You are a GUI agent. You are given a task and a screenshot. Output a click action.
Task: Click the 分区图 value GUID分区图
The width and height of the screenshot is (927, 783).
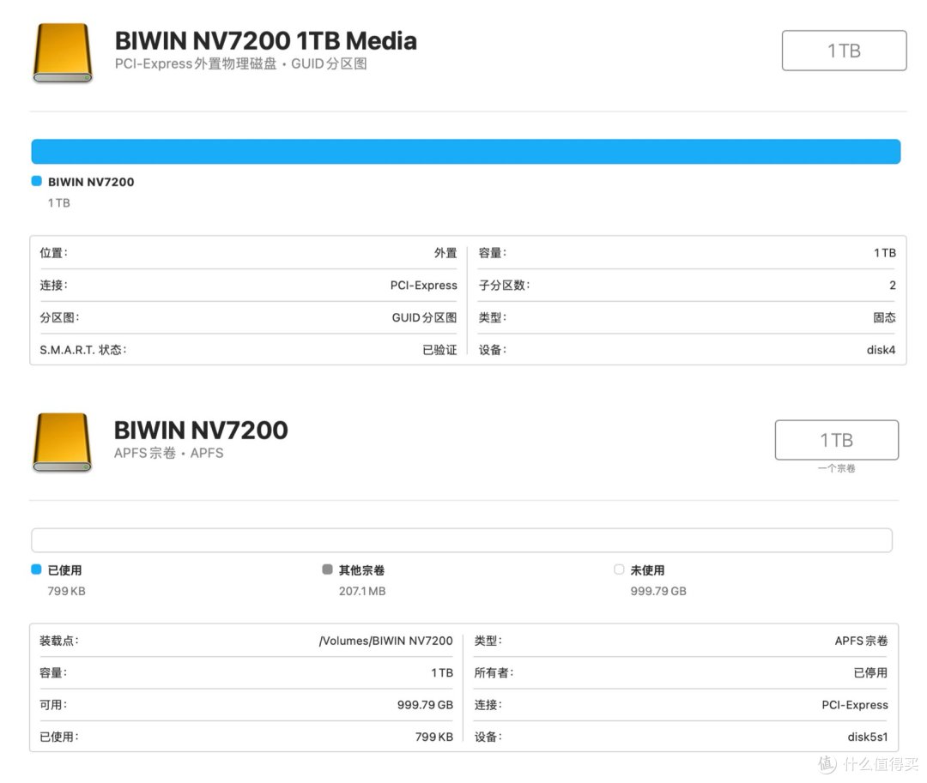[x=424, y=317]
